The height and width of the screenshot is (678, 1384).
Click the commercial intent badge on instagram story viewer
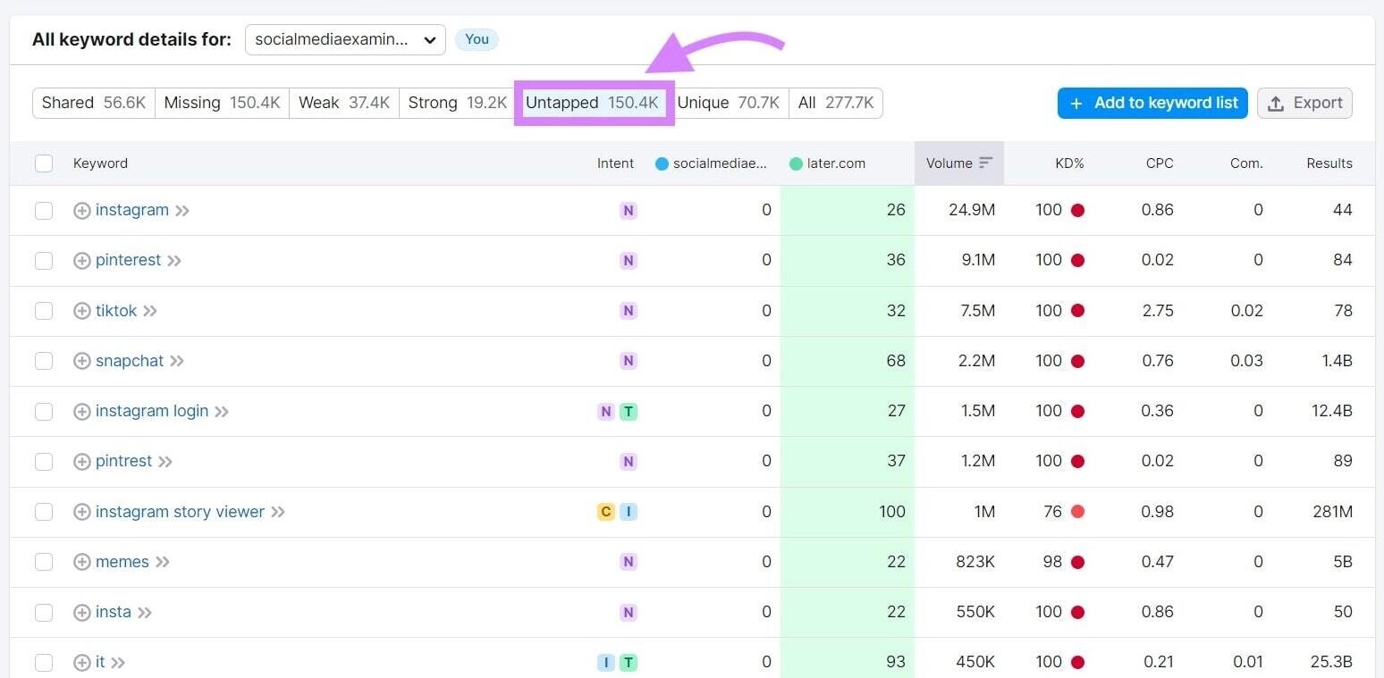606,511
